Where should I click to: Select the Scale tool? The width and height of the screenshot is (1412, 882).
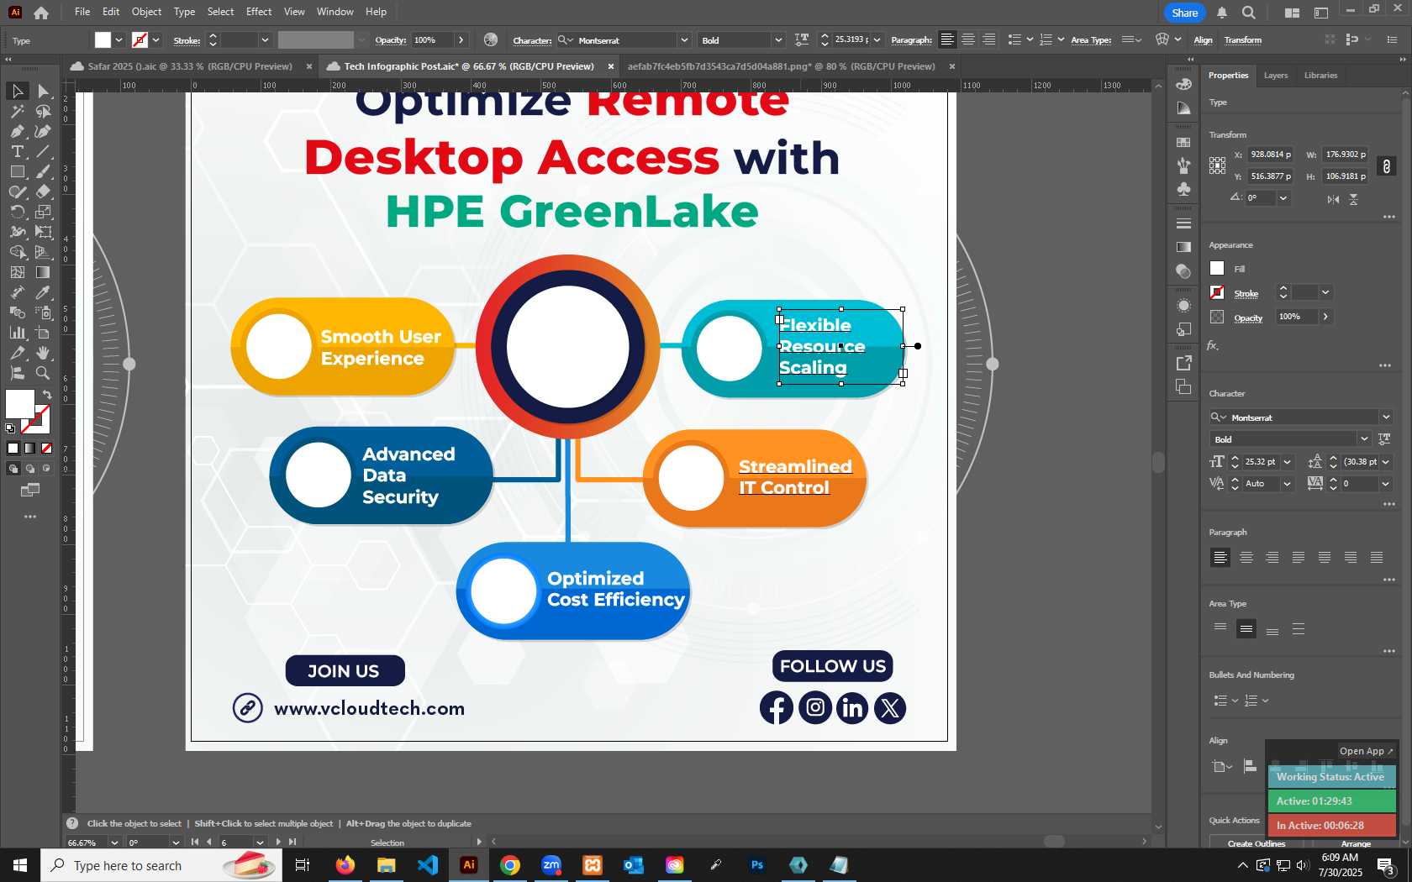coord(43,212)
